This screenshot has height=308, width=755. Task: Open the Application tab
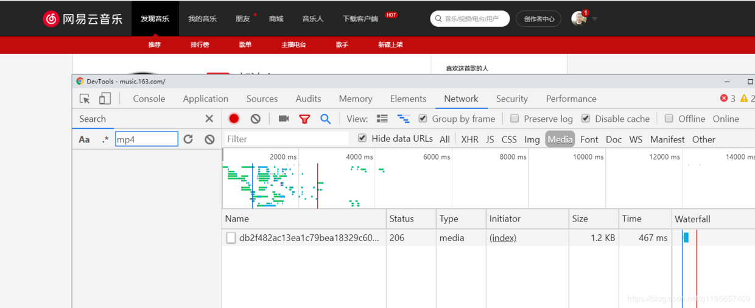point(206,99)
